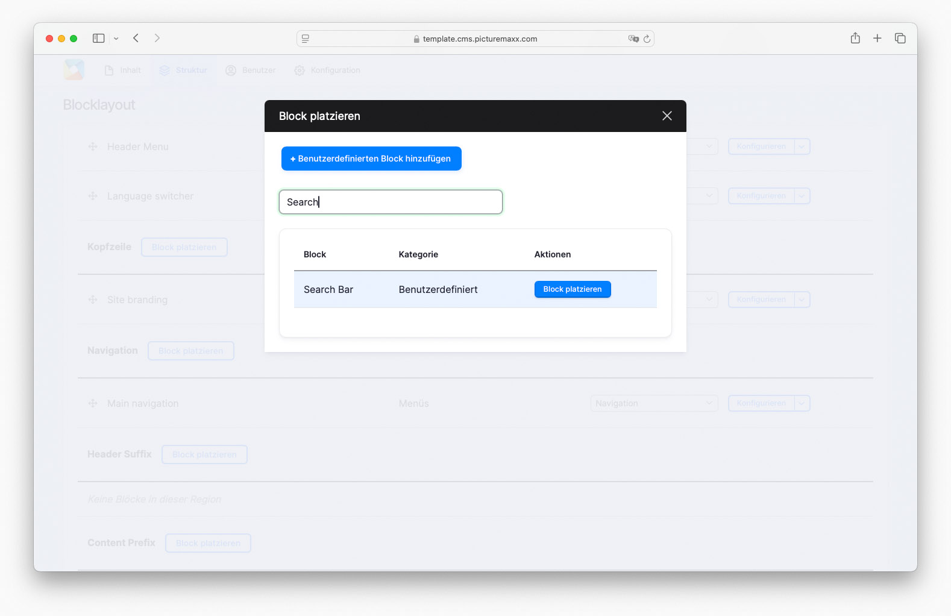This screenshot has height=616, width=951.
Task: Reload the current page
Action: (x=647, y=39)
